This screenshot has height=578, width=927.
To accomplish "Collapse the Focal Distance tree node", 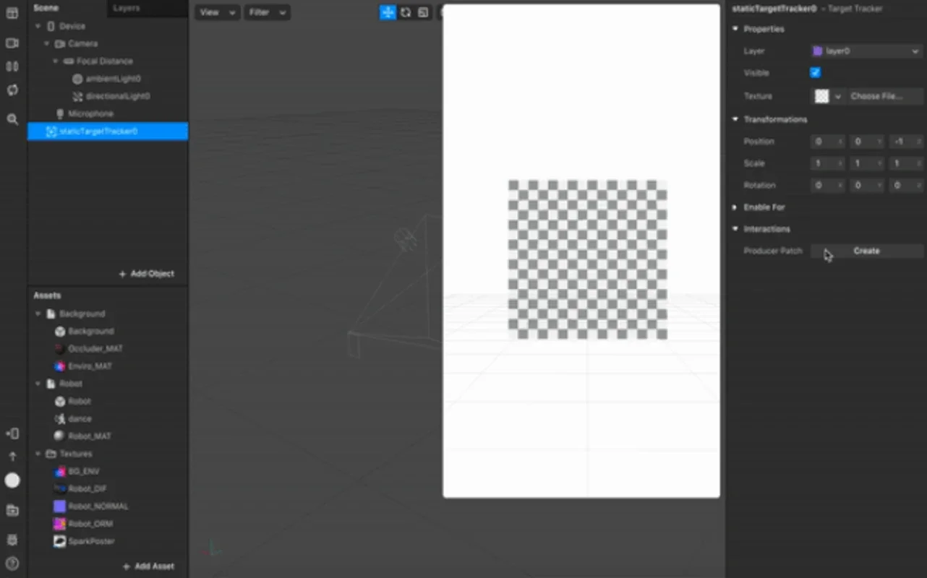I will click(x=56, y=61).
